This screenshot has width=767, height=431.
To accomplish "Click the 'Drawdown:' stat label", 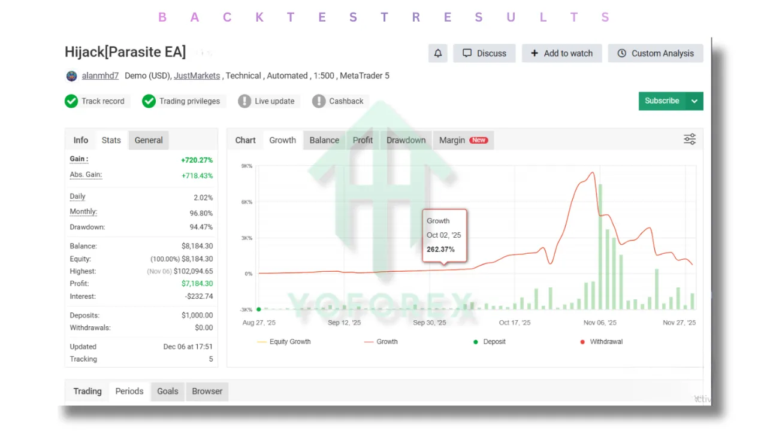I will 87,227.
